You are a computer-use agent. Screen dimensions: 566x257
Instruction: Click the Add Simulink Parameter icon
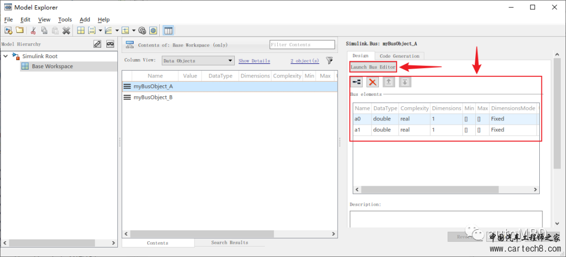92,31
